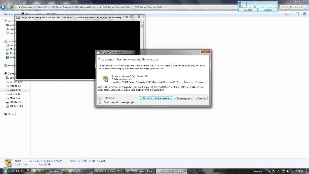Screen dimensions: 309x174
Task: Collapse Hide details chevron in dialog
Action: pos(100,98)
